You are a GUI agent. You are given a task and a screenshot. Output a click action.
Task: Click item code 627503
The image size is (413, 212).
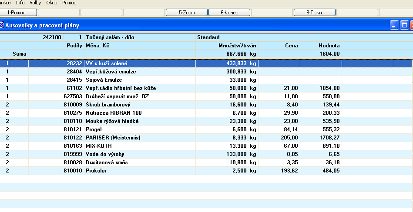pyautogui.click(x=73, y=96)
